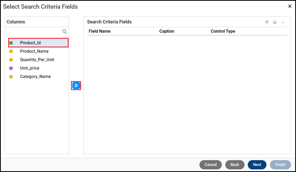Select the Category_Name column
This screenshot has height=172, width=296.
35,77
